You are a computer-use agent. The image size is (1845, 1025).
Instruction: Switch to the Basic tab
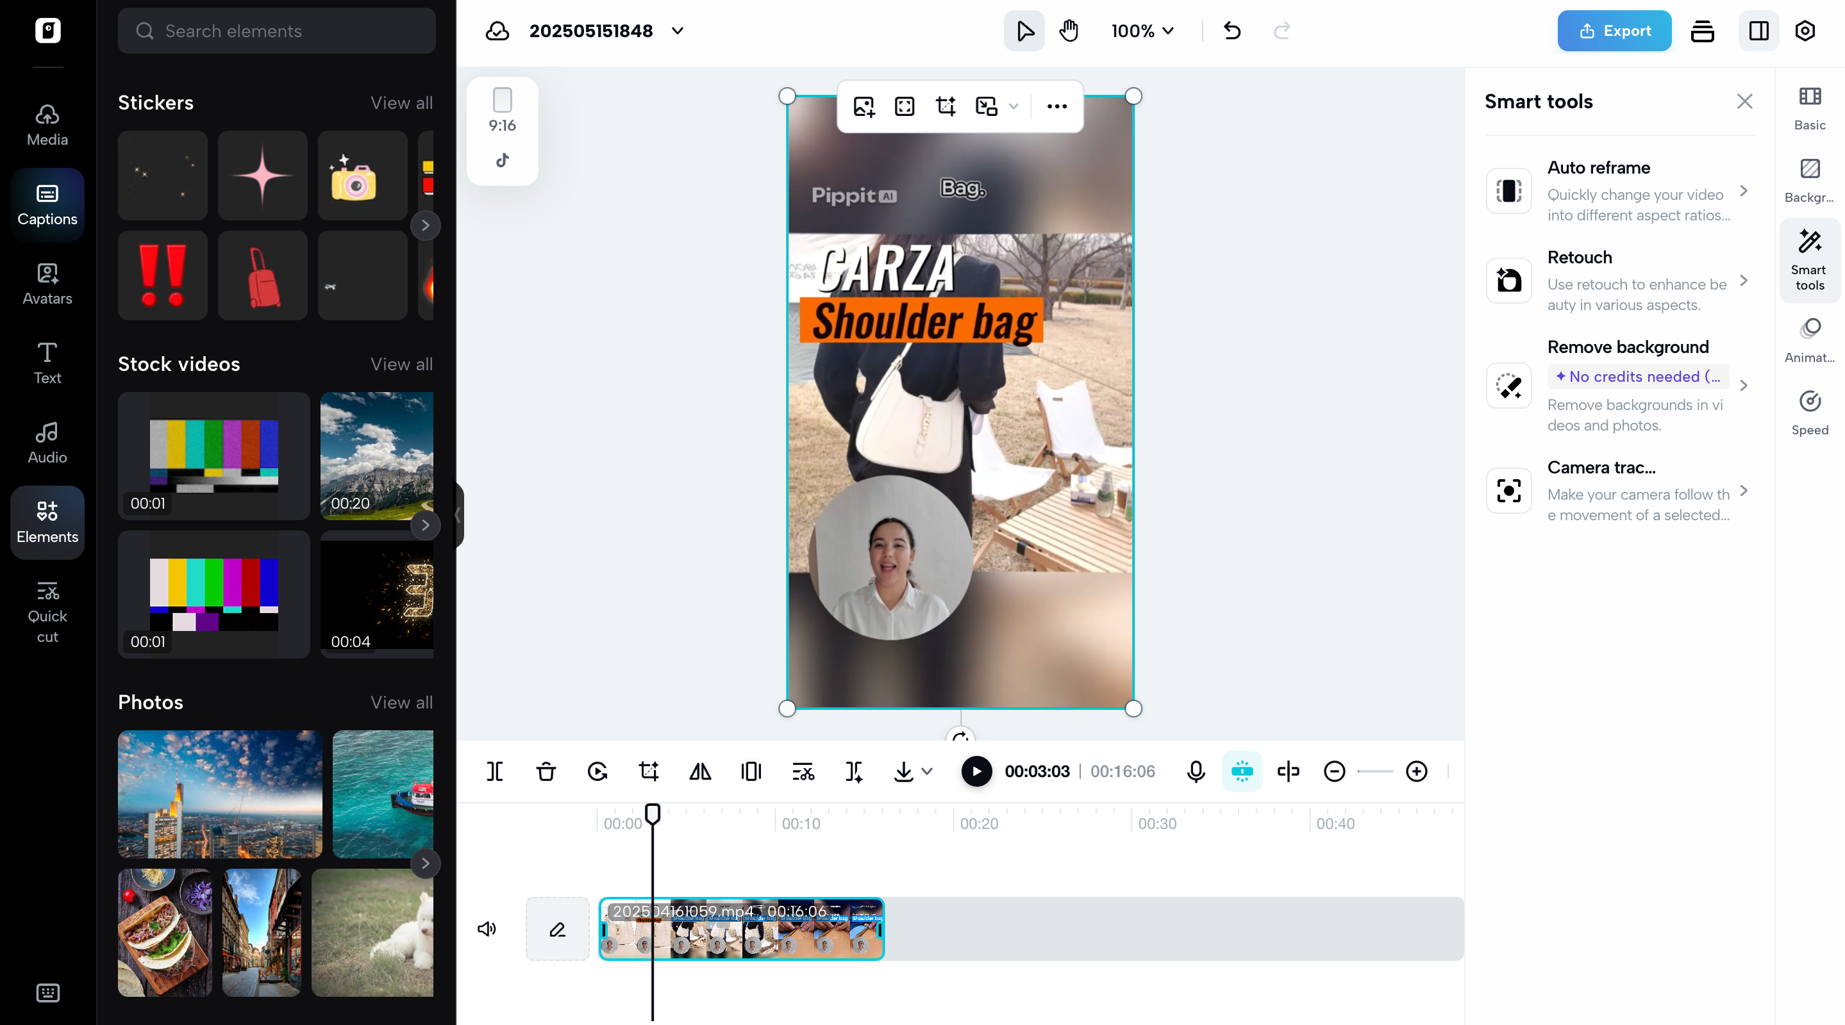1809,108
